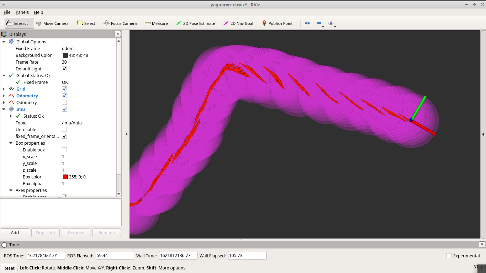
Task: Activate the Move Camera tool
Action: point(52,23)
